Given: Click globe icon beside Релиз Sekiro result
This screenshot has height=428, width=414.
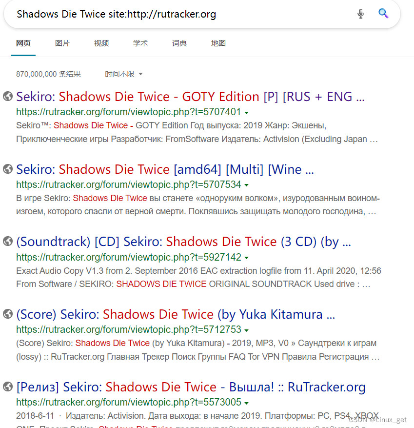Looking at the screenshot, I should click(x=7, y=387).
